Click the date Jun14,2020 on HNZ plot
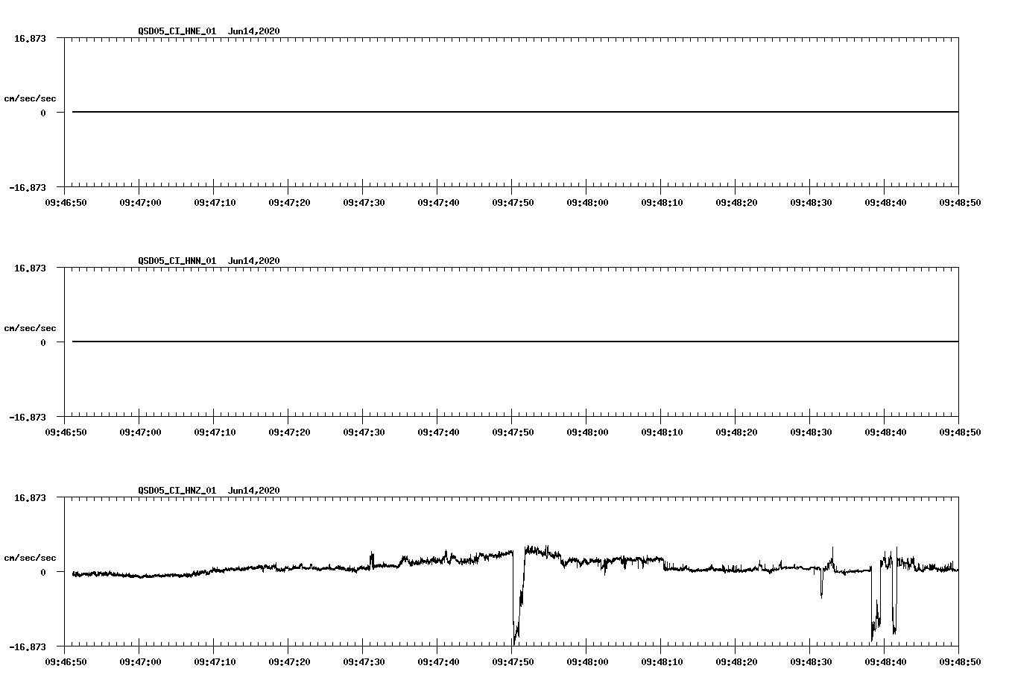The width and height of the screenshot is (1012, 689). click(x=254, y=491)
